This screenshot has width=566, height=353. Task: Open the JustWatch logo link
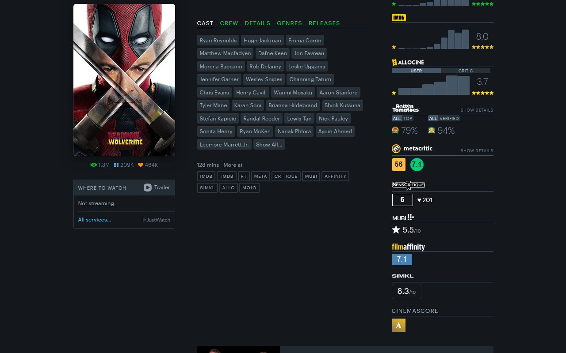(156, 220)
